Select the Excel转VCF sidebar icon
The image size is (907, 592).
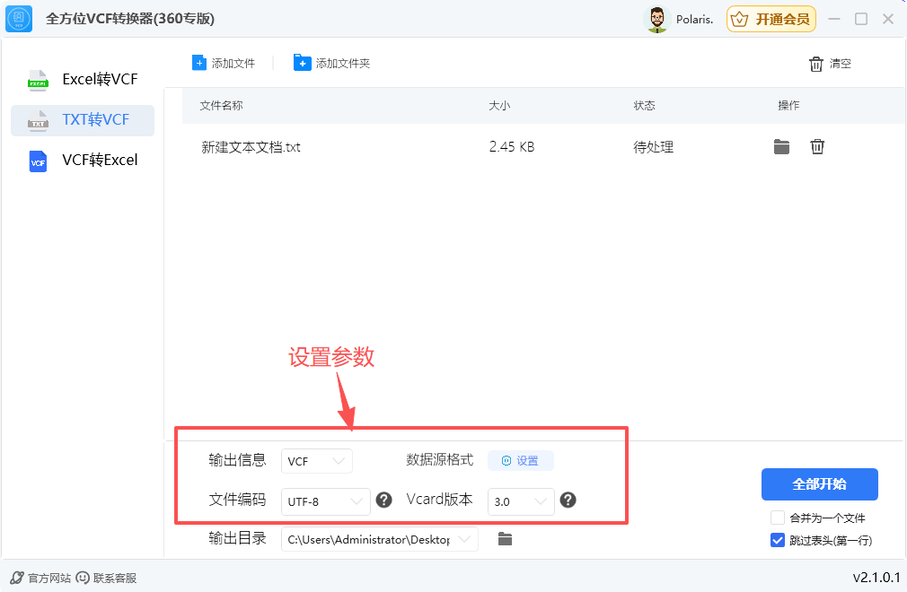point(38,80)
